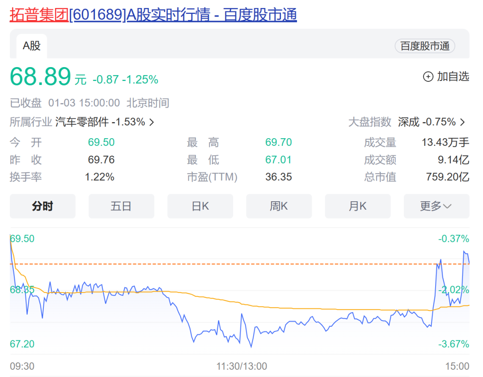Click the 最低 value 67.01
The image size is (483, 377).
pyautogui.click(x=279, y=160)
